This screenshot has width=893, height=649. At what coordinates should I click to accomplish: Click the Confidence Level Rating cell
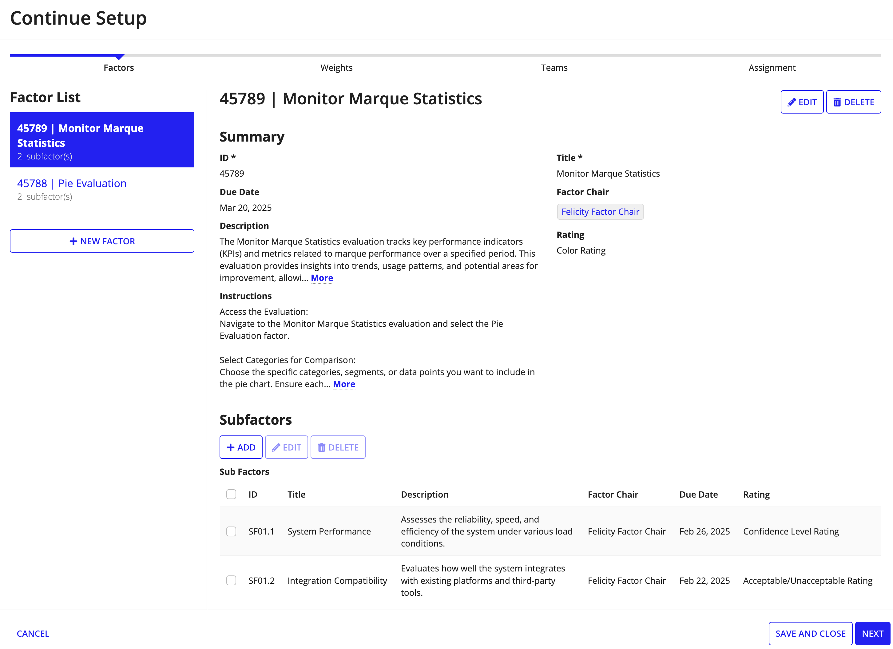coord(791,531)
